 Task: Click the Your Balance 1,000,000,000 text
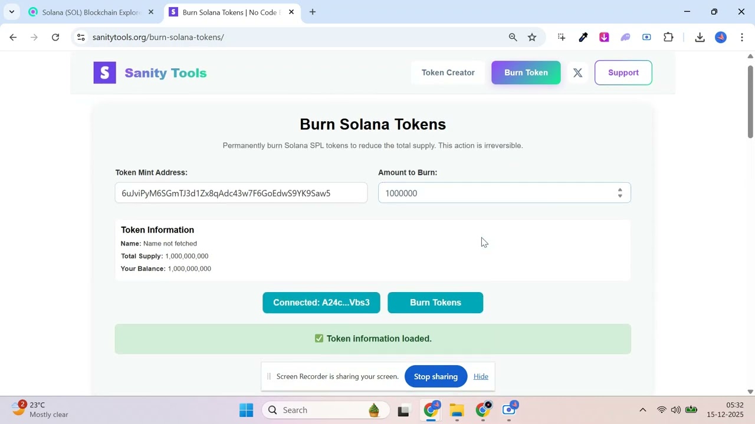[166, 269]
